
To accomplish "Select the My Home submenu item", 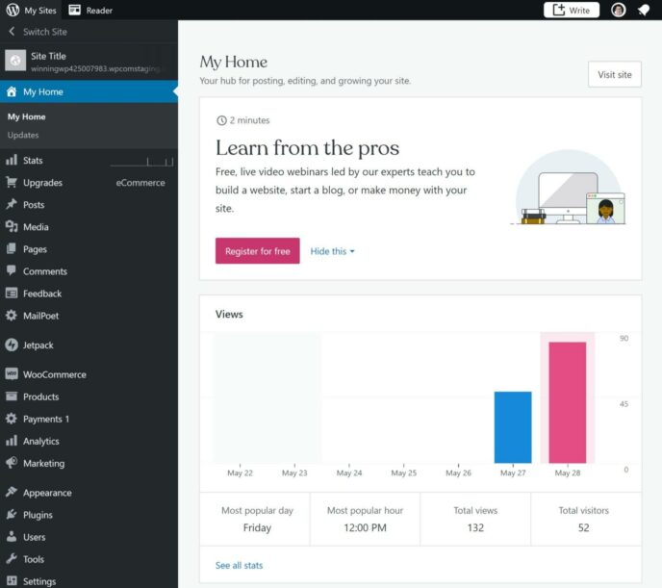I will coord(26,116).
